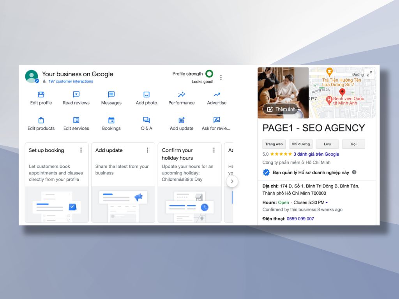Open the Messages icon
Image resolution: width=399 pixels, height=299 pixels.
click(x=111, y=95)
